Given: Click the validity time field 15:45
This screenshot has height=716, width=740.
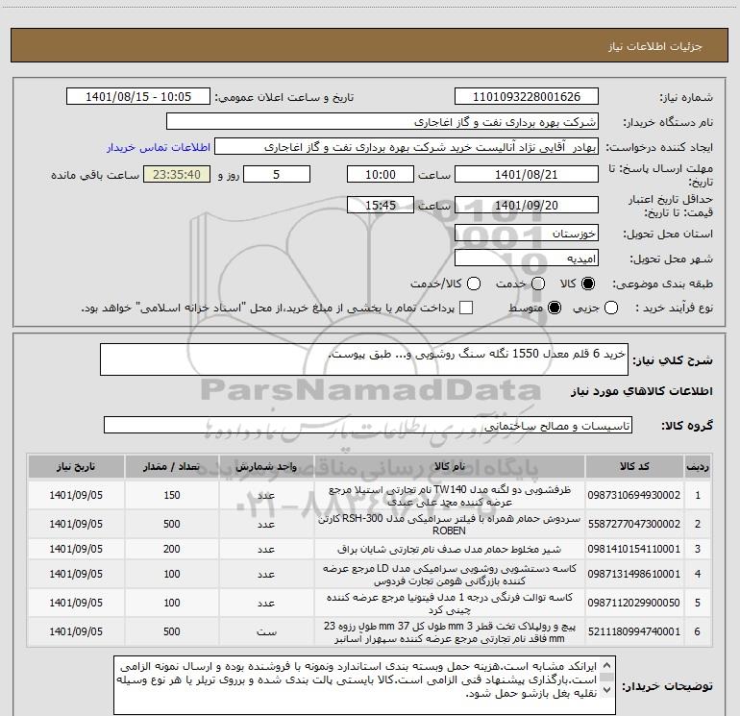Looking at the screenshot, I should [381, 205].
